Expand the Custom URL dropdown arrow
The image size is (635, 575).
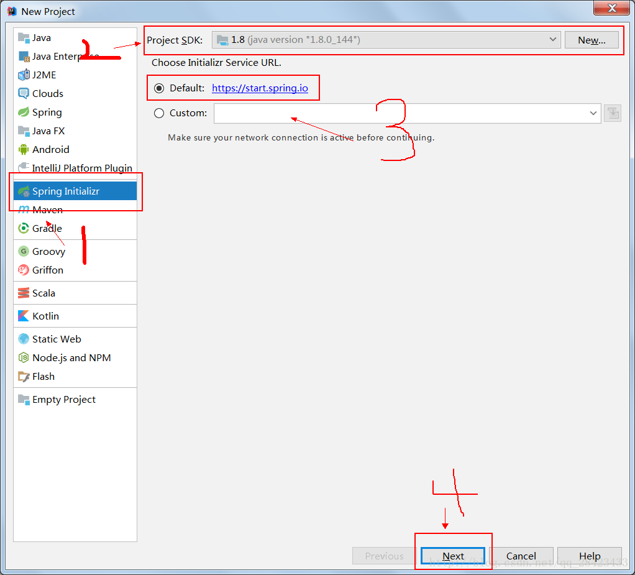pyautogui.click(x=593, y=113)
